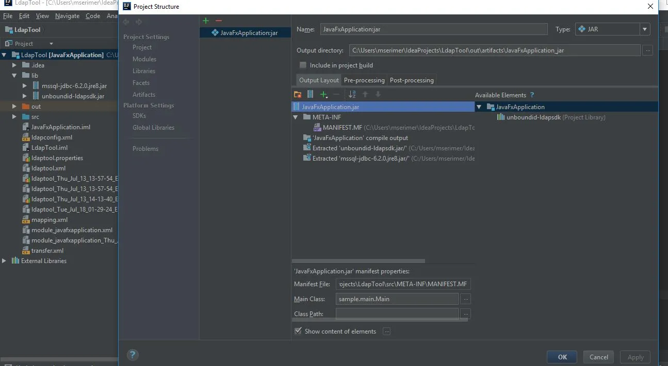Screen dimensions: 668x366
Task: Click the JavaFxApplication module folder icon in Available Elements
Action: [491, 107]
